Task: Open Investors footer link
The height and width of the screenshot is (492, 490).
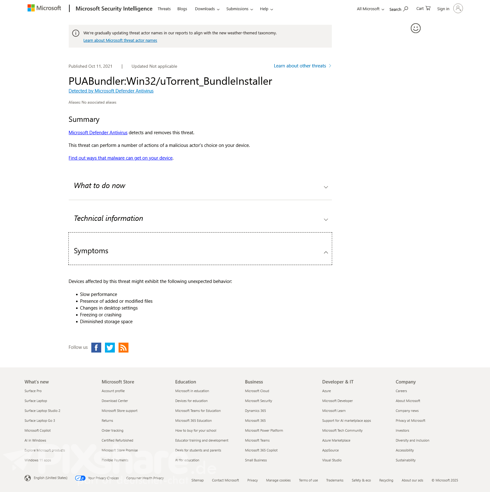Action: click(402, 430)
